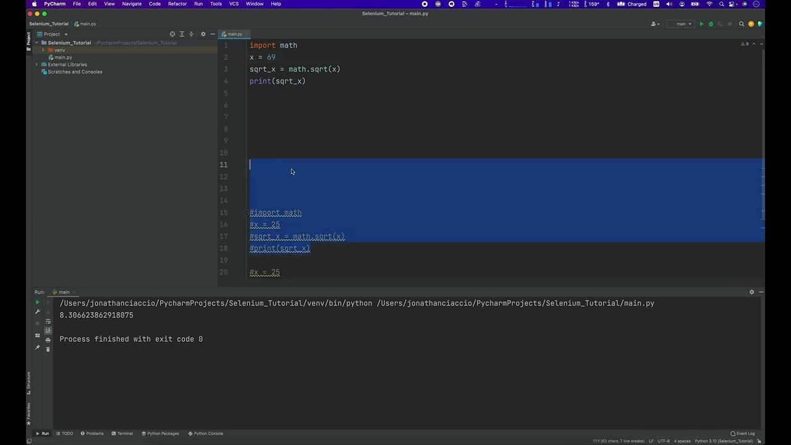791x445 pixels.
Task: Open the Tools menu
Action: [x=216, y=4]
